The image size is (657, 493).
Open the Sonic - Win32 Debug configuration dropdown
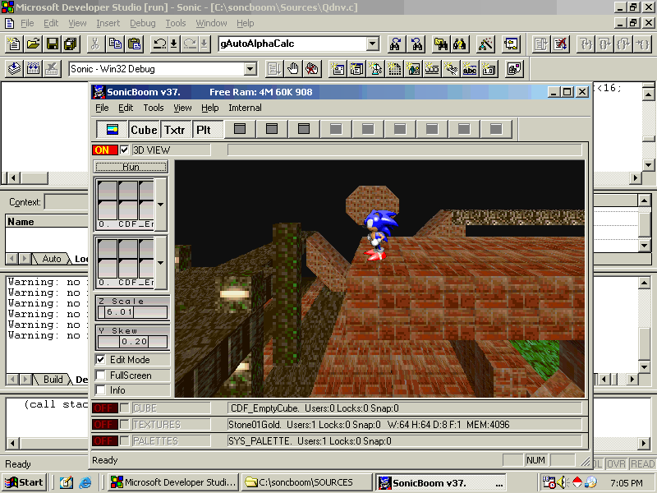coord(250,69)
